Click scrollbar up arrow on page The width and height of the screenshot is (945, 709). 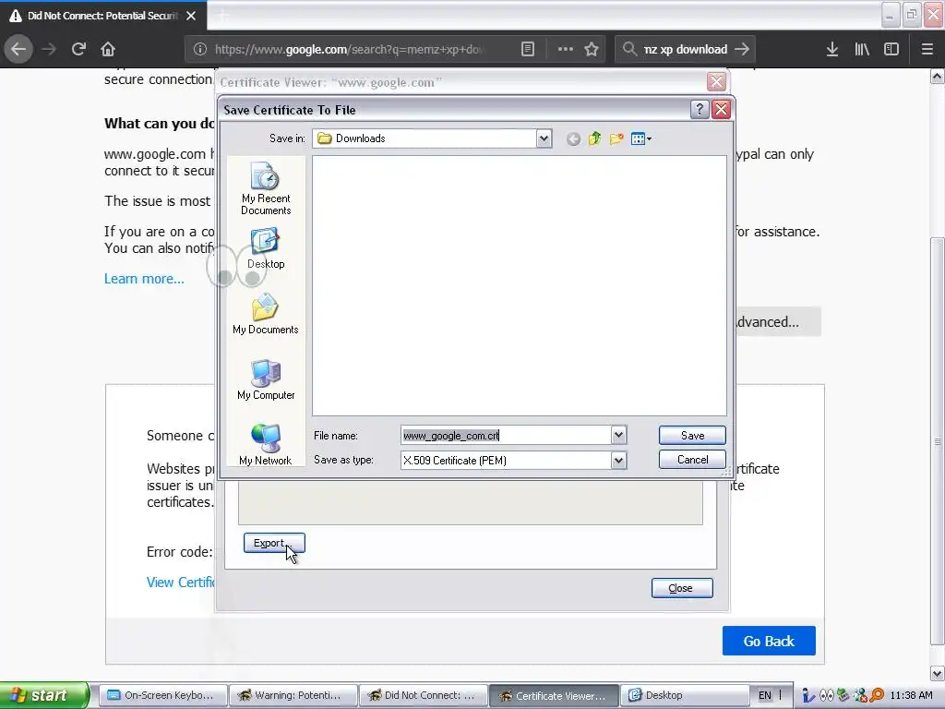point(938,77)
